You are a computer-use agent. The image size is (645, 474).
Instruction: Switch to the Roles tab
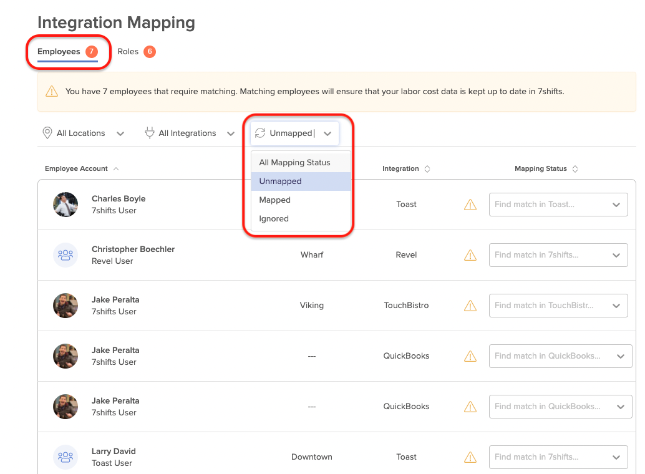click(128, 52)
